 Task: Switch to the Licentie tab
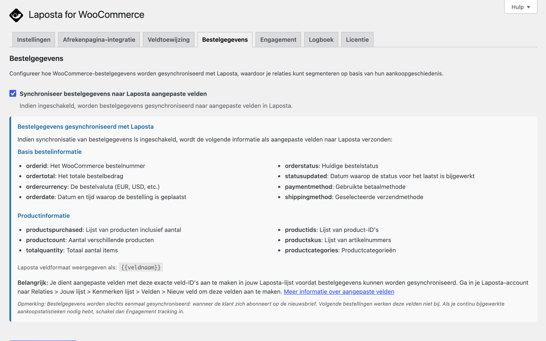[357, 40]
